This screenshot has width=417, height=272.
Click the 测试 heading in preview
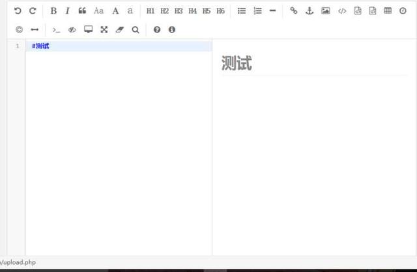(237, 63)
